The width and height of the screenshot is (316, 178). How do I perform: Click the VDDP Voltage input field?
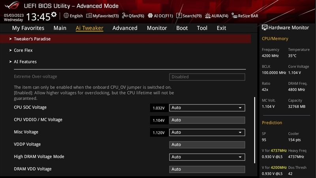coord(207,145)
